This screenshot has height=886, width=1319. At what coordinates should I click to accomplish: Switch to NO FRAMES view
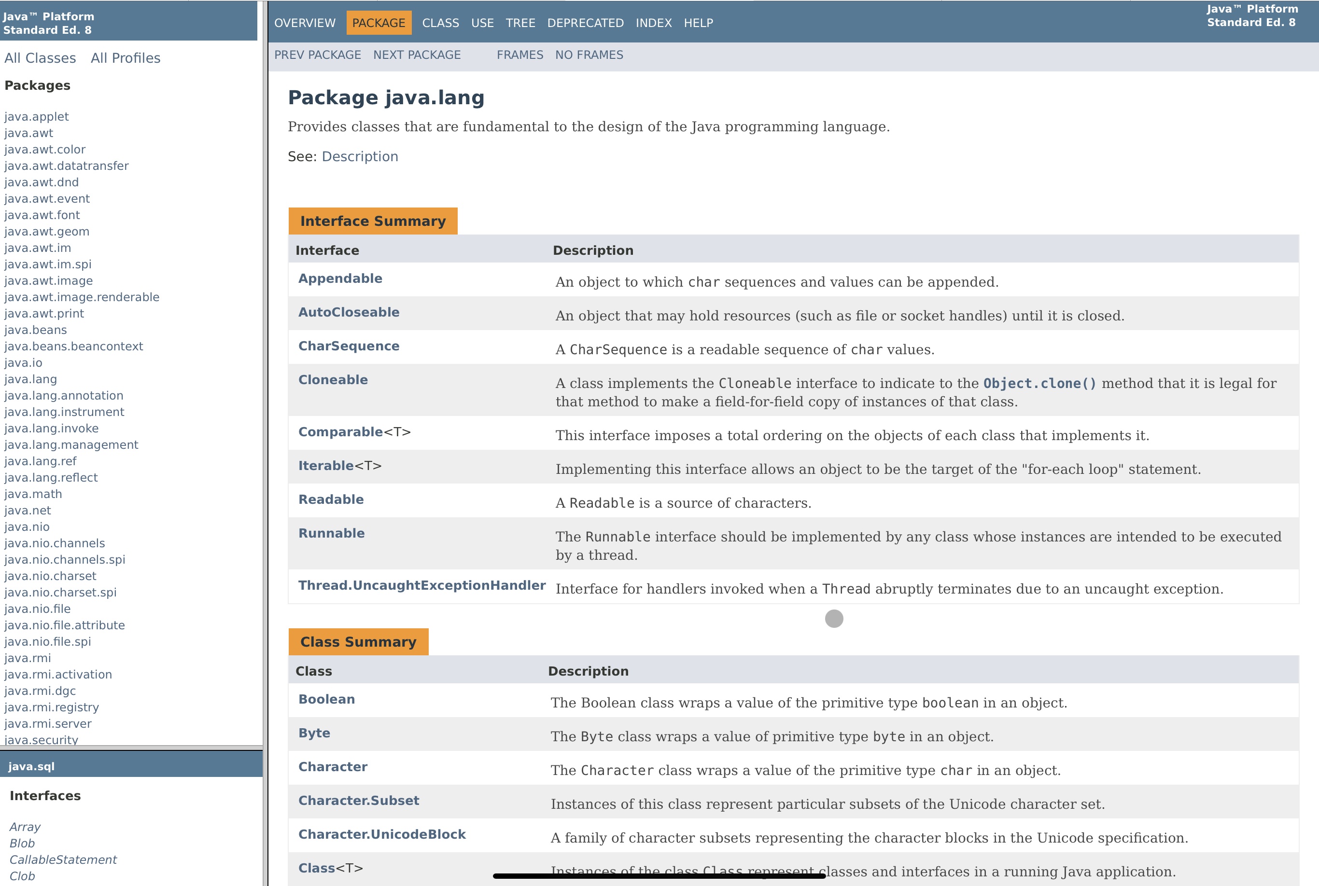click(x=589, y=55)
